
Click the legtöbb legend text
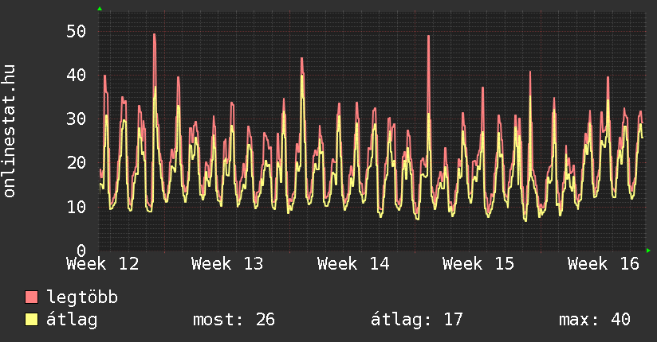tap(83, 297)
